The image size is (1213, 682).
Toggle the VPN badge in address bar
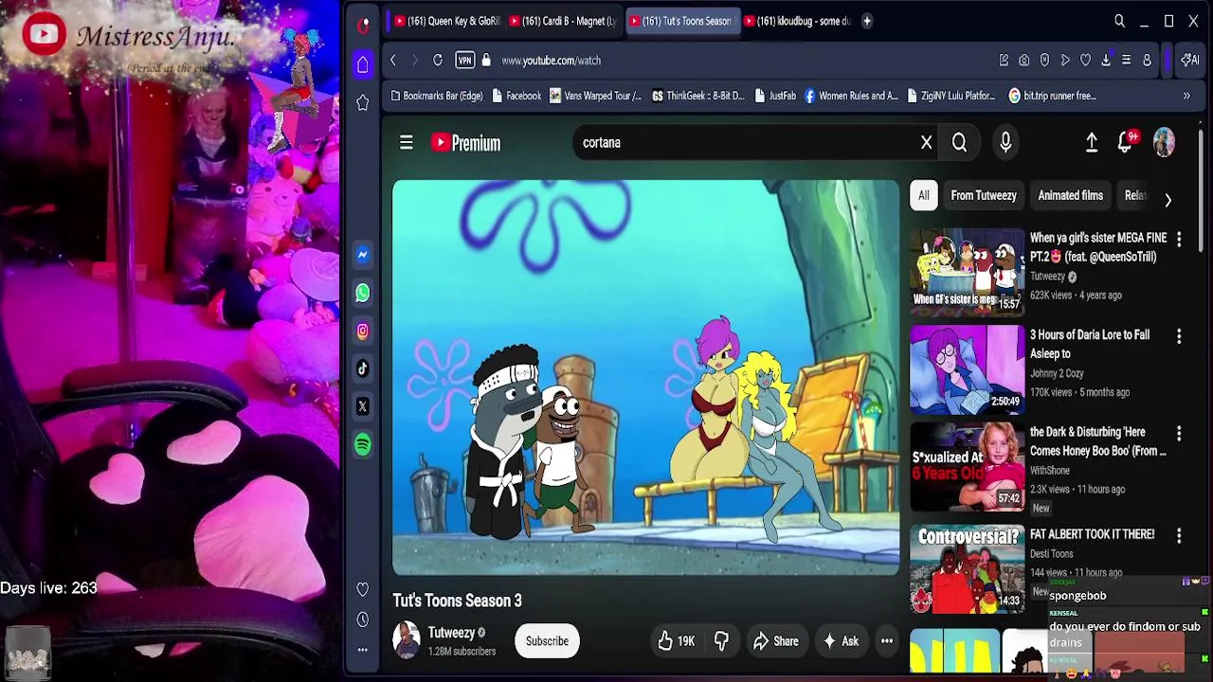(x=464, y=60)
